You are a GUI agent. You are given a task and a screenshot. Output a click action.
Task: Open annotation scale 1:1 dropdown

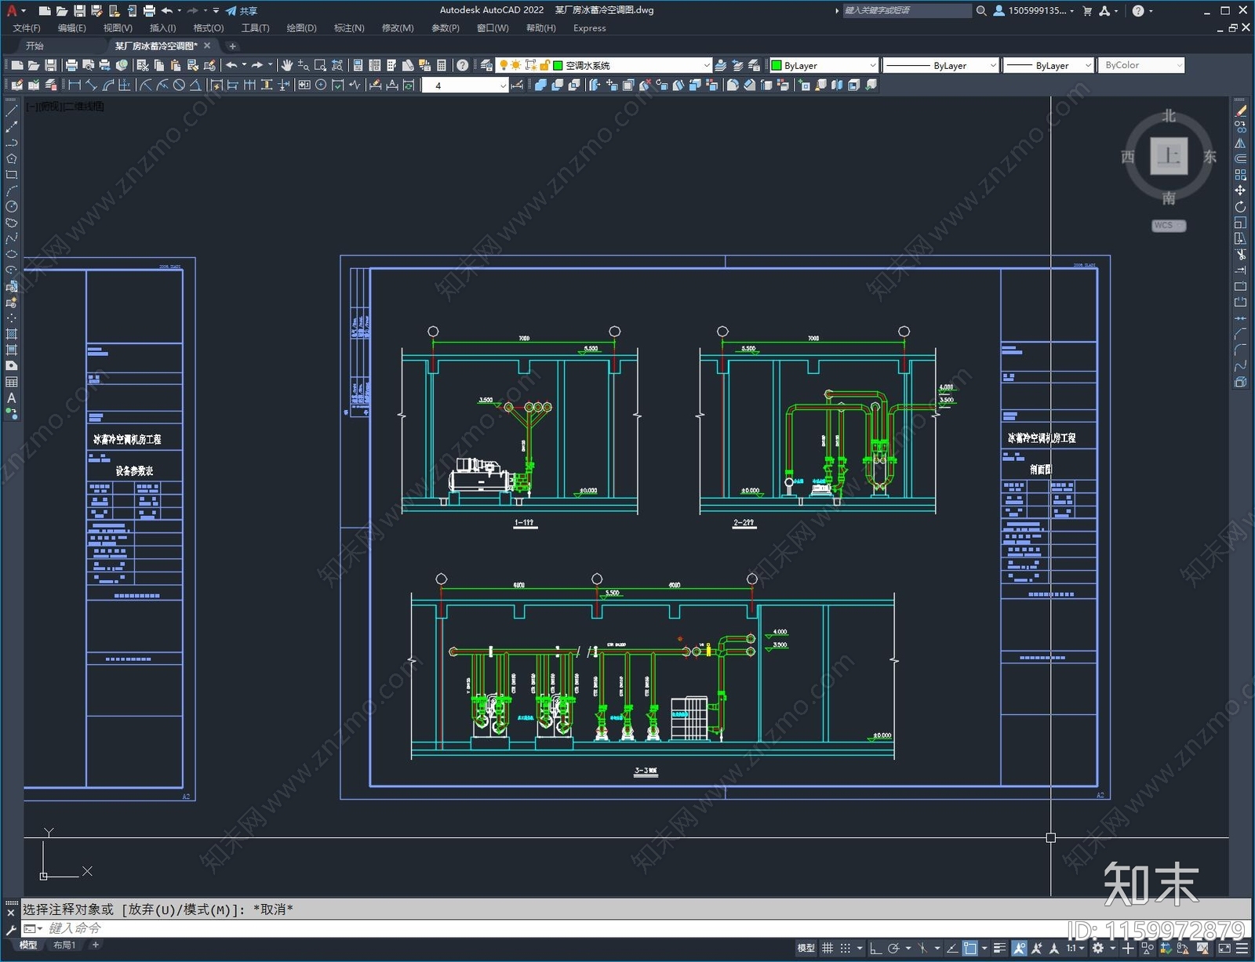point(1075,948)
